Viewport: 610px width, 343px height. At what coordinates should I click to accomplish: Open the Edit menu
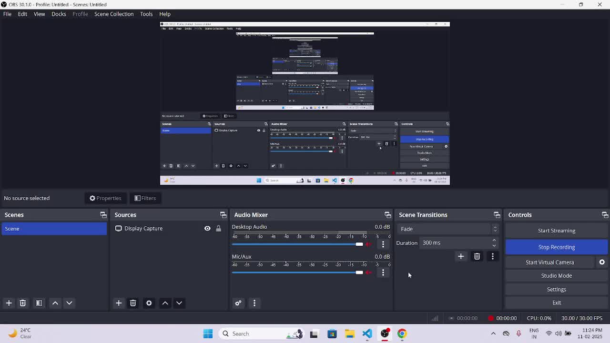[x=22, y=14]
